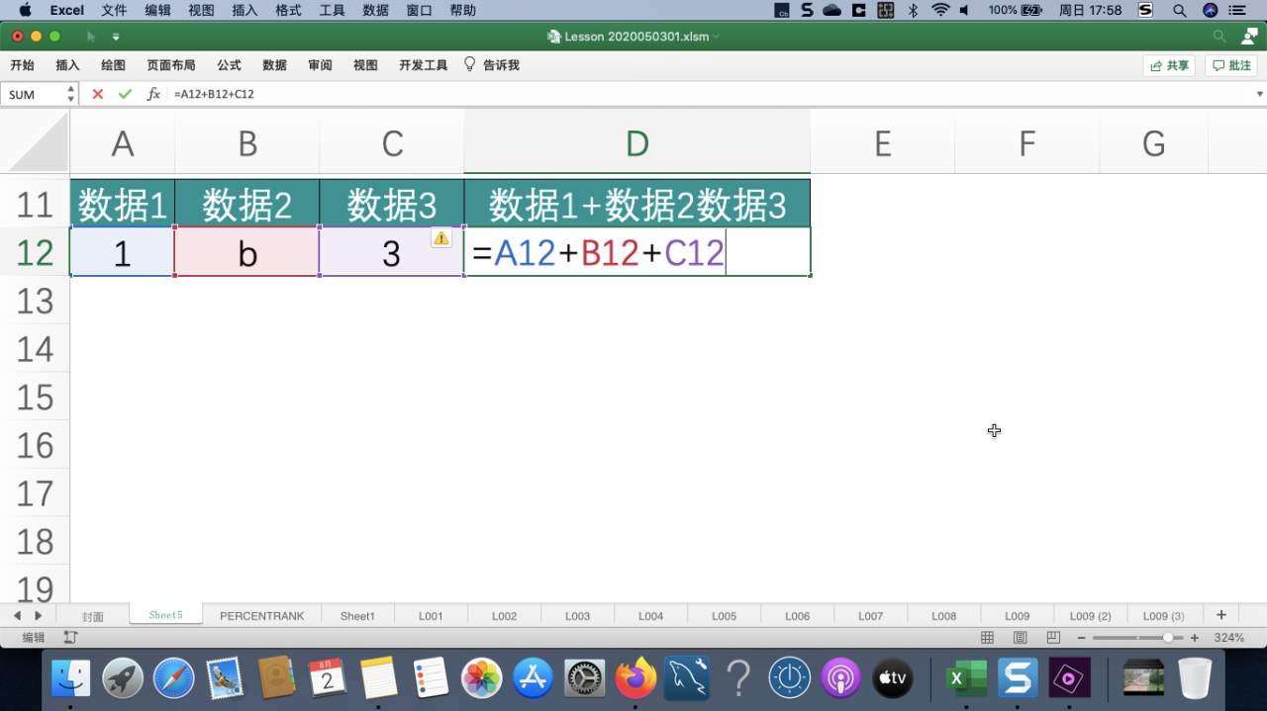The height and width of the screenshot is (711, 1267).
Task: Open the account/collaboration icon in title bar
Action: pos(1249,37)
